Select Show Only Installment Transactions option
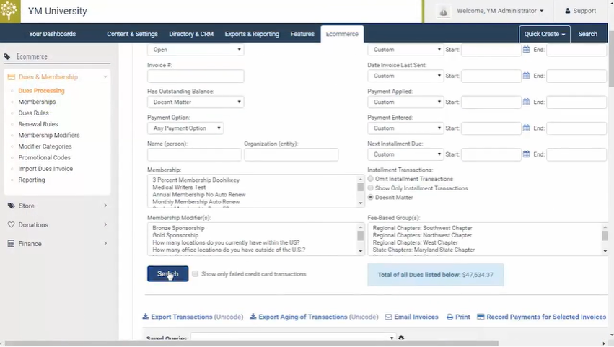This screenshot has height=347, width=614. point(371,188)
